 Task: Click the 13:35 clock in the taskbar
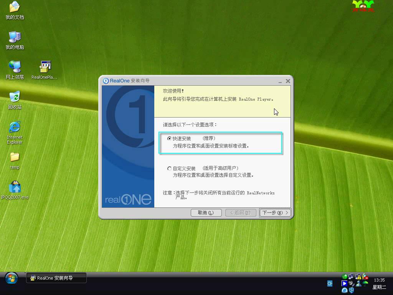pyautogui.click(x=379, y=280)
